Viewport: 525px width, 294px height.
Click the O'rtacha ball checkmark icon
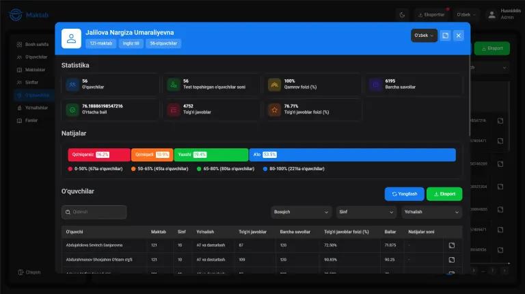(72, 110)
